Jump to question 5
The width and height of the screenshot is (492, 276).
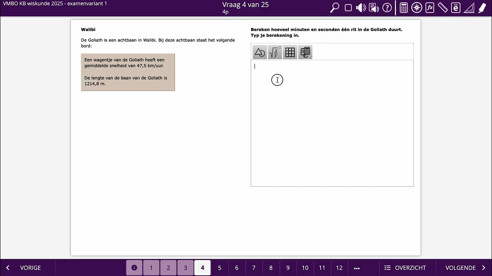click(219, 268)
